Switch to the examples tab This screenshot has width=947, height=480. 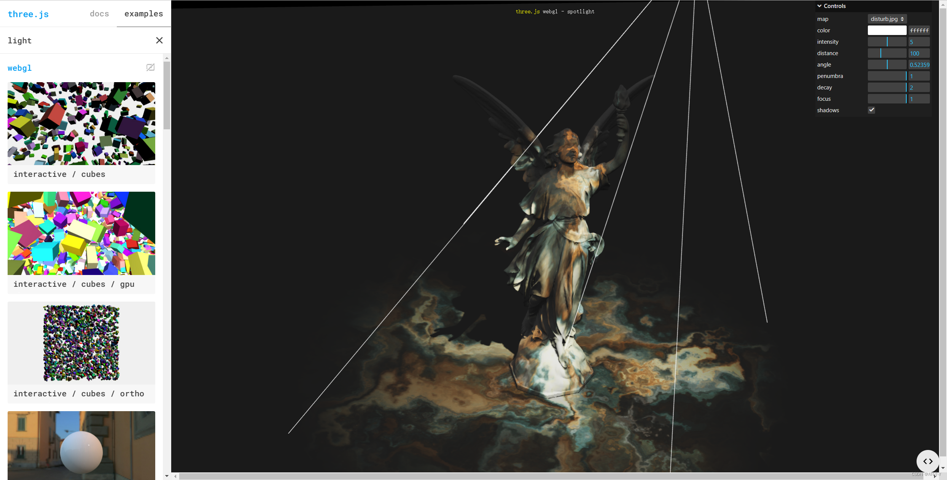click(x=143, y=14)
